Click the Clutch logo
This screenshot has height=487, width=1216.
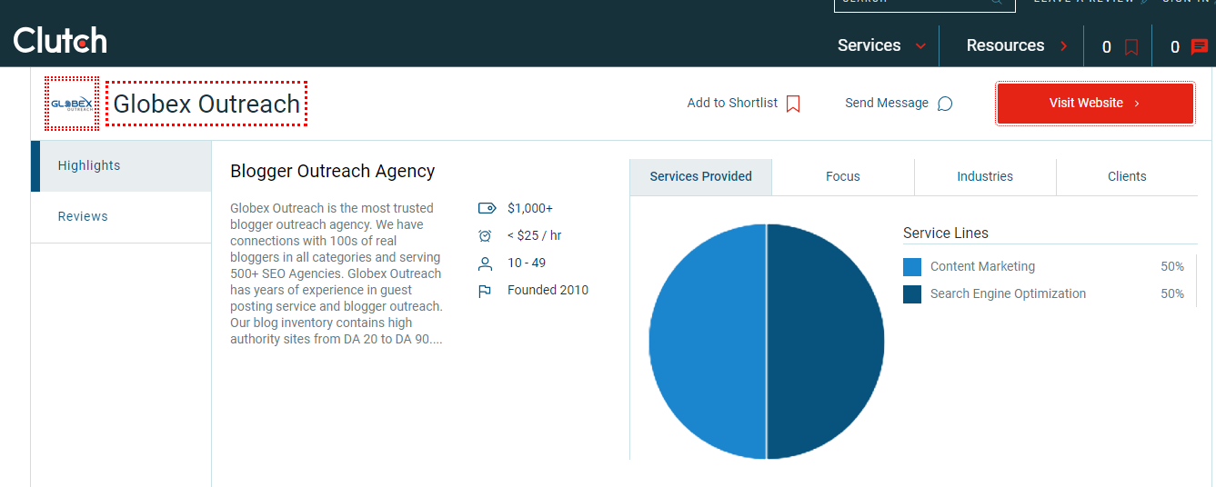point(60,40)
